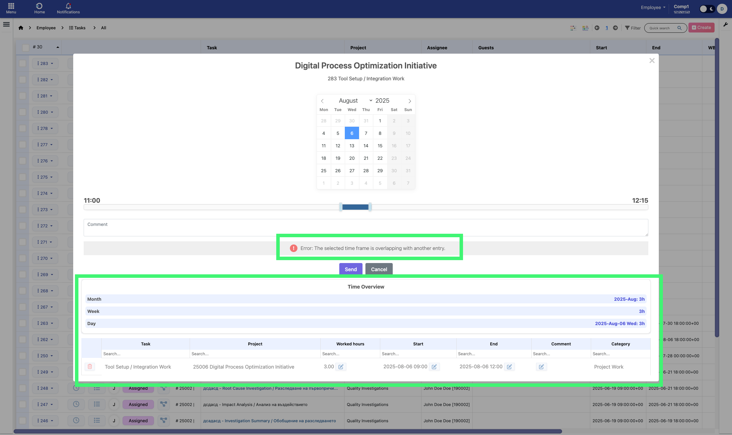The width and height of the screenshot is (732, 435).
Task: Select August 13 in the calendar
Action: tap(352, 146)
